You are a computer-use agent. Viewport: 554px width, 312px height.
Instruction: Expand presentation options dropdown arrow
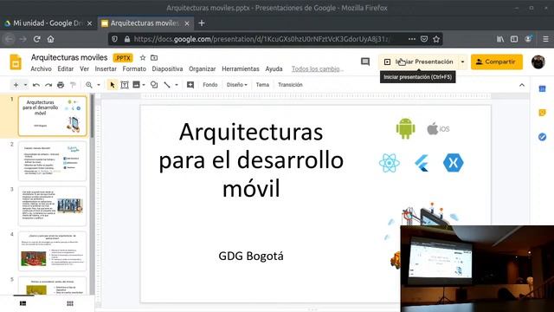coord(462,62)
